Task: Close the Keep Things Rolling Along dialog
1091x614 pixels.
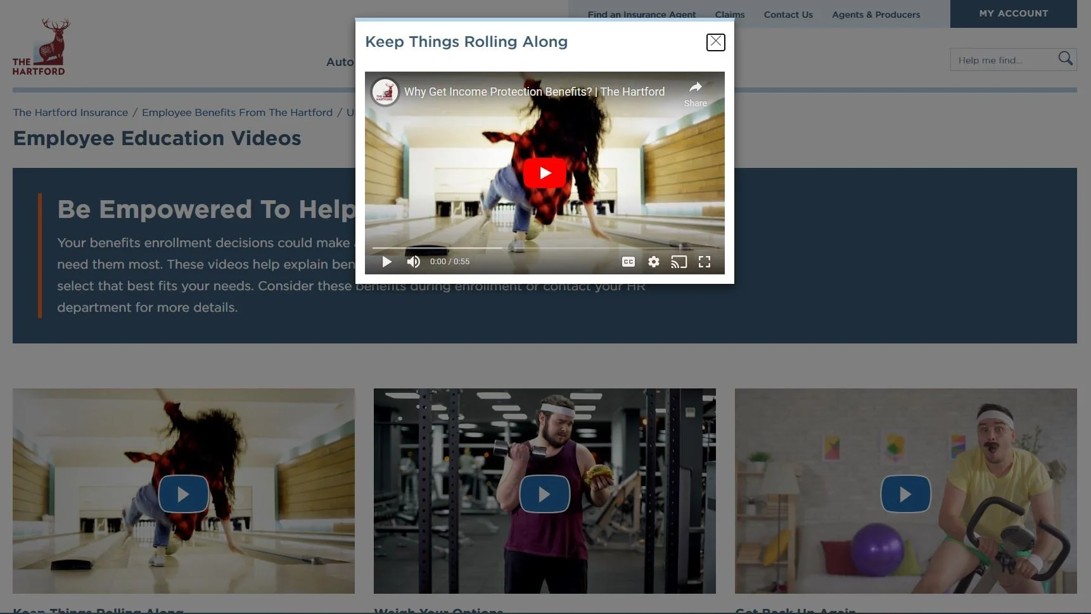Action: (x=715, y=42)
